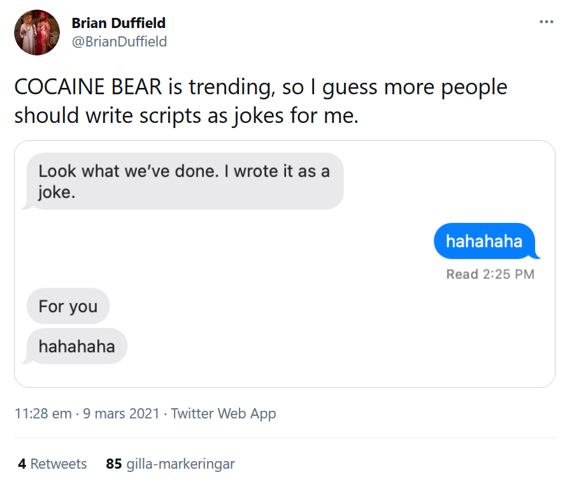Click the gray "hahahaha" reply bubble
This screenshot has width=565, height=484.
click(76, 346)
